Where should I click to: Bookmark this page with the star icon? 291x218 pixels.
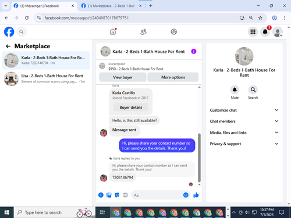click(x=260, y=18)
